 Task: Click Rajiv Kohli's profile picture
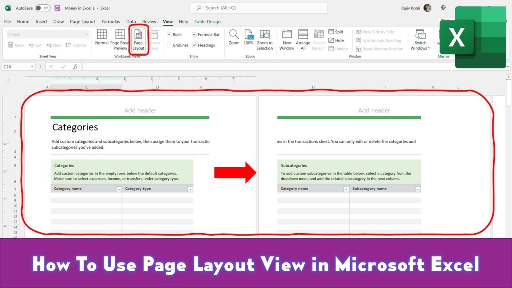coord(428,8)
